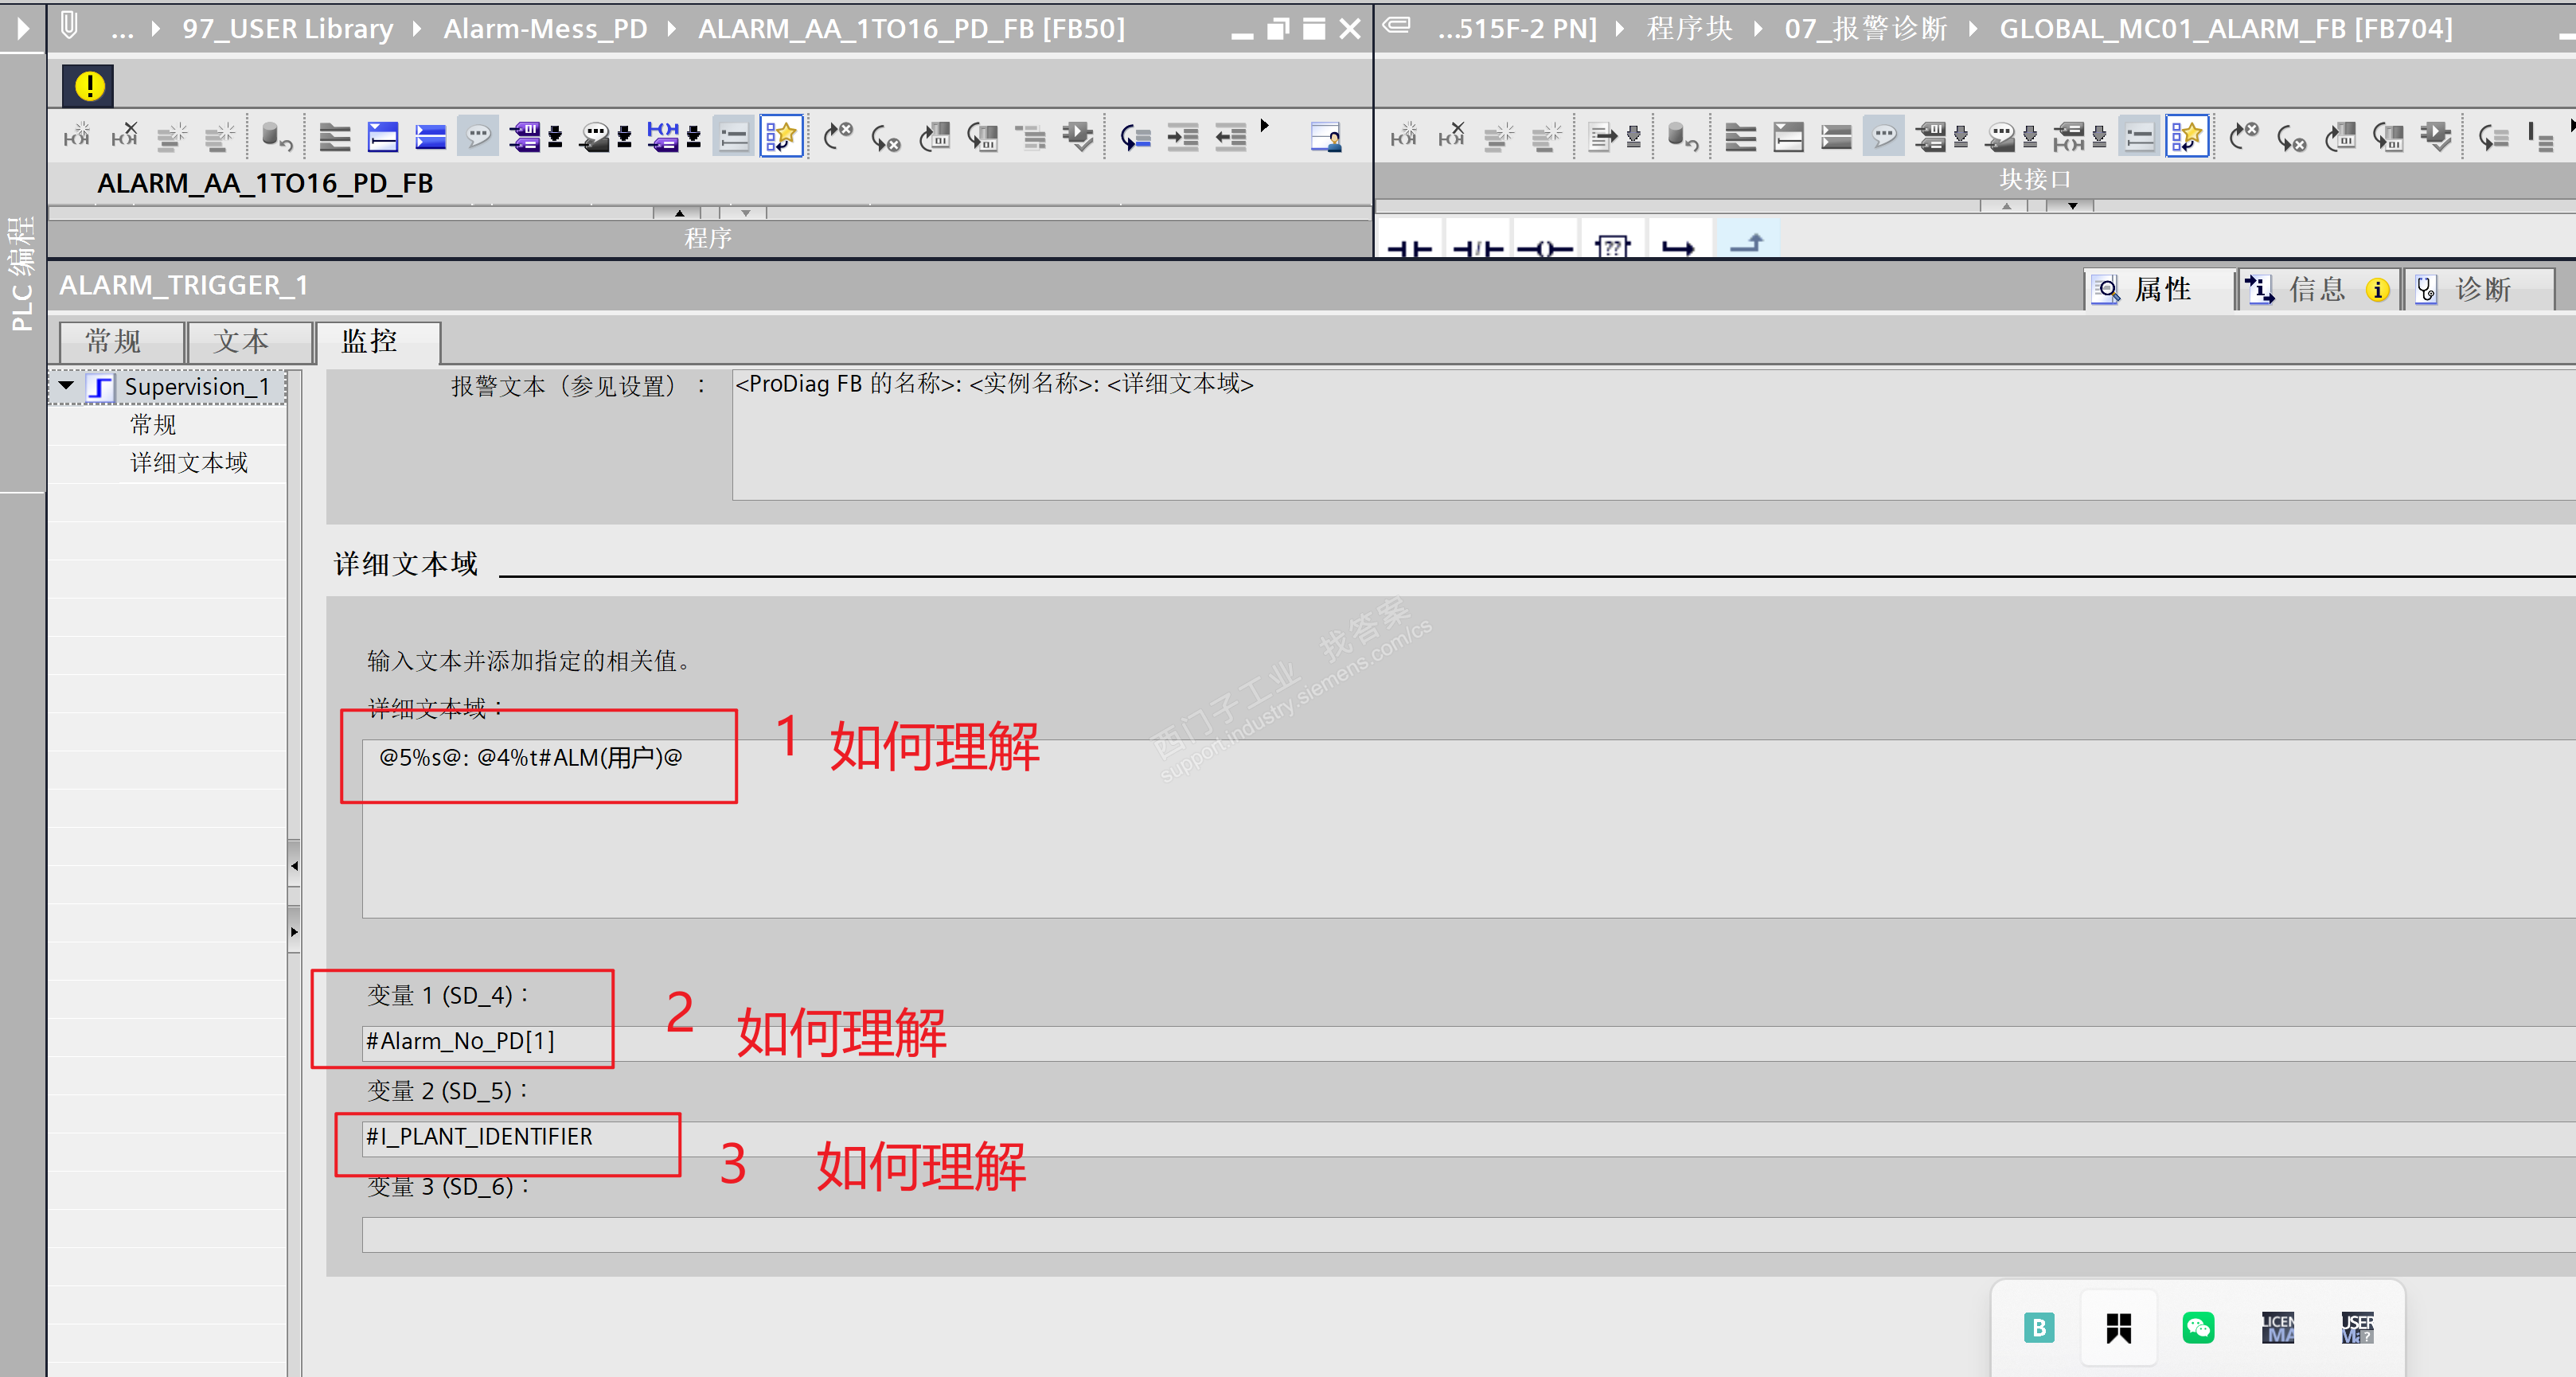Select 详细文本域 in the tree
Image resolution: width=2576 pixels, height=1377 pixels.
tap(188, 463)
